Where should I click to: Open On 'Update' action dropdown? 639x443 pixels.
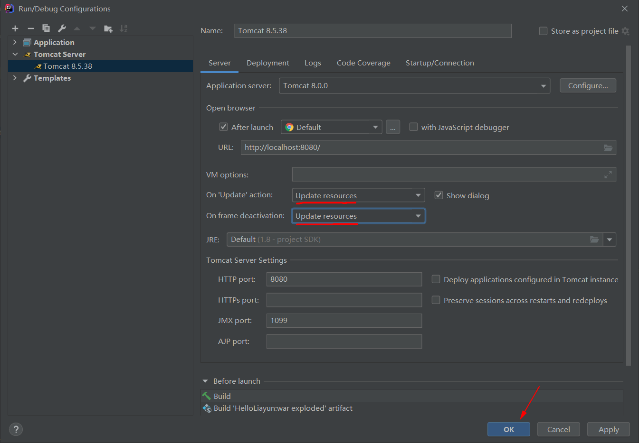point(358,195)
